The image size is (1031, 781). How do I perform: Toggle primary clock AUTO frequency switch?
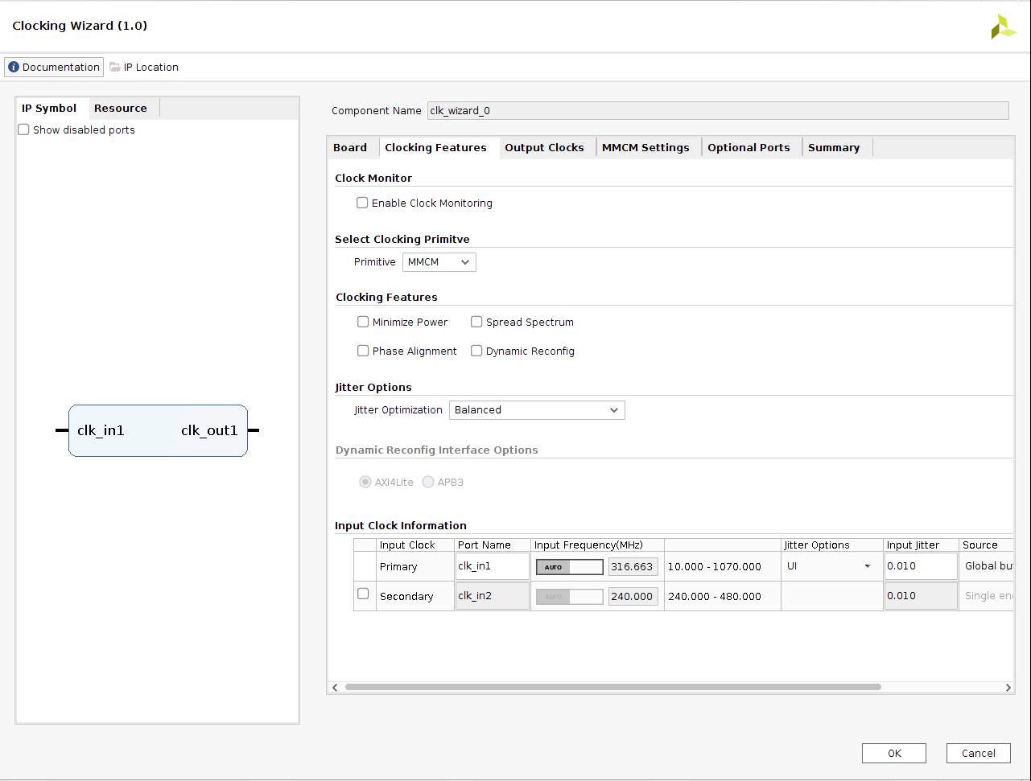pyautogui.click(x=569, y=567)
